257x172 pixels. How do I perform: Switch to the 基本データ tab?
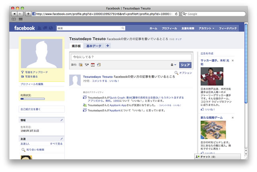[x=94, y=46]
